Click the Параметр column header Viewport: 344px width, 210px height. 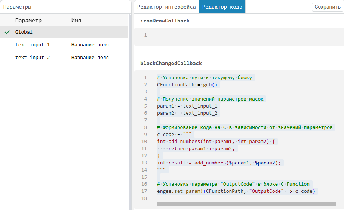pos(28,21)
